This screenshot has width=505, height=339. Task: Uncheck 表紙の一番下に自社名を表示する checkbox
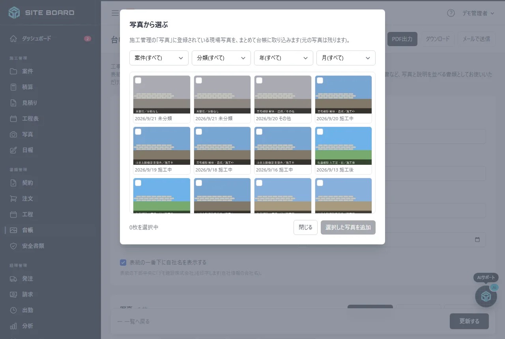tap(123, 263)
